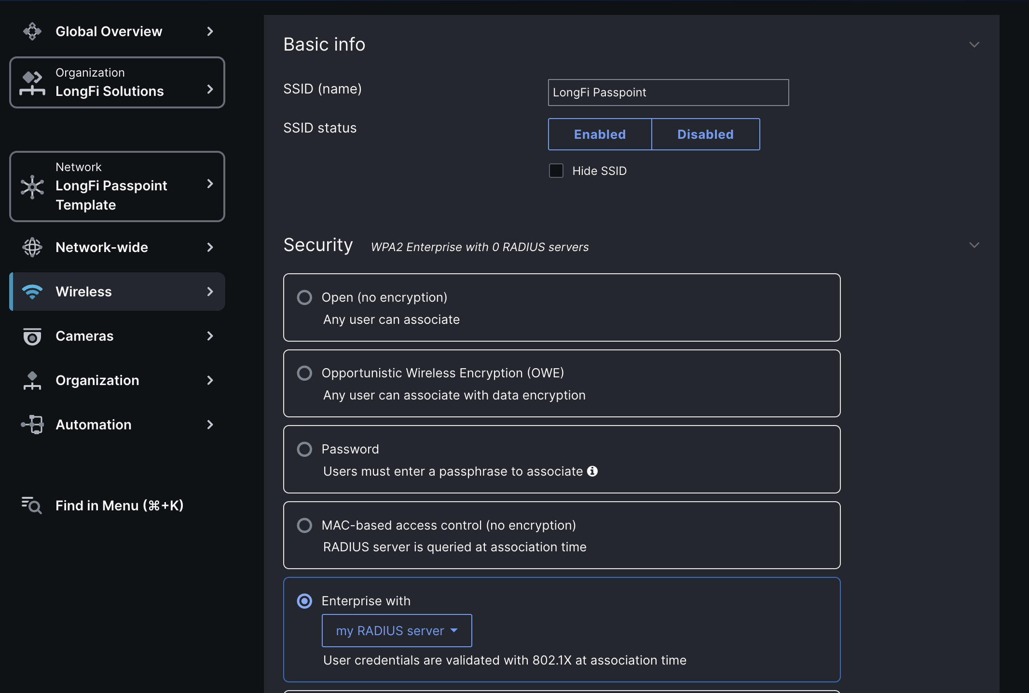1029x693 pixels.
Task: Click 'WPA2 Enterprise with 0 RADIUS servers' text
Action: coord(480,247)
